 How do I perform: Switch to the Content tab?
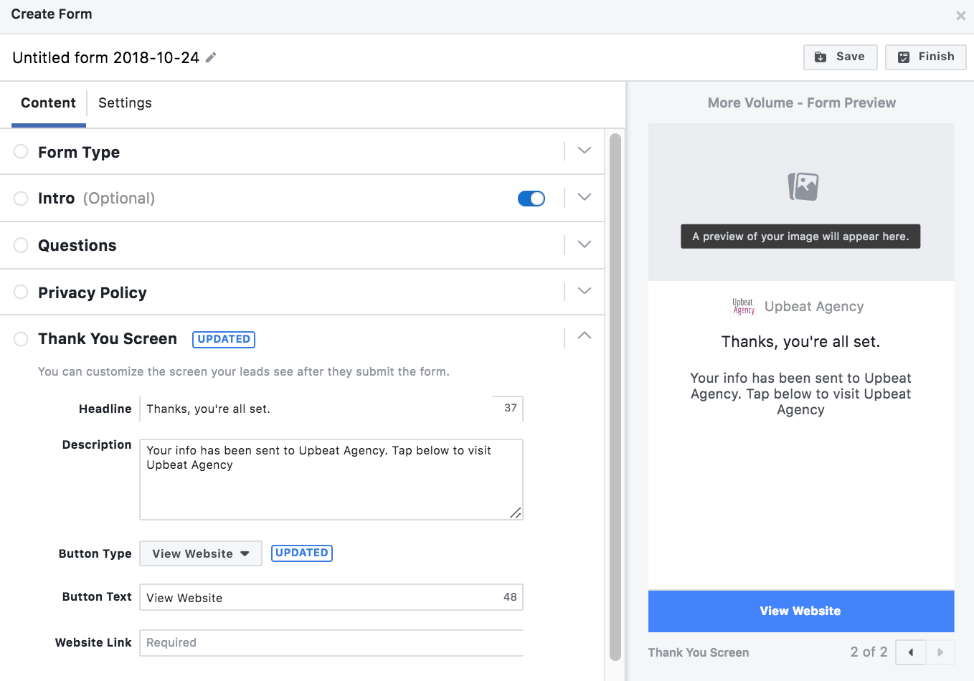click(48, 103)
